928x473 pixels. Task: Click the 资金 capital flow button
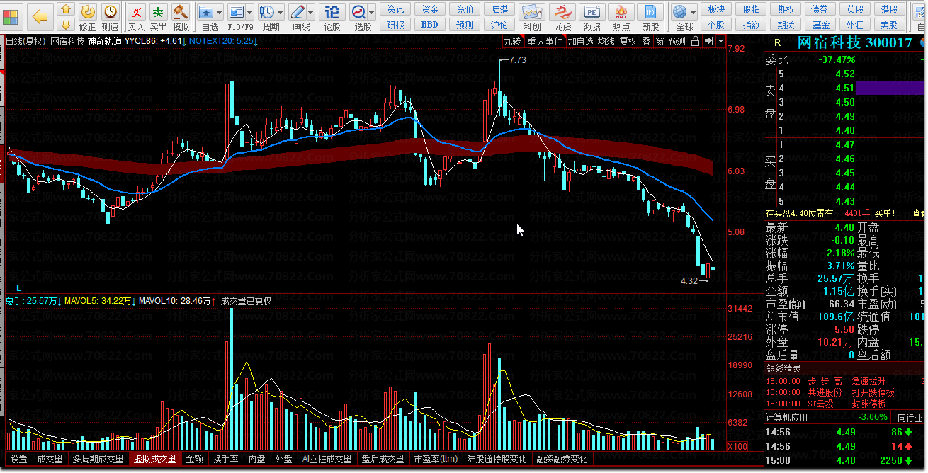coord(430,9)
